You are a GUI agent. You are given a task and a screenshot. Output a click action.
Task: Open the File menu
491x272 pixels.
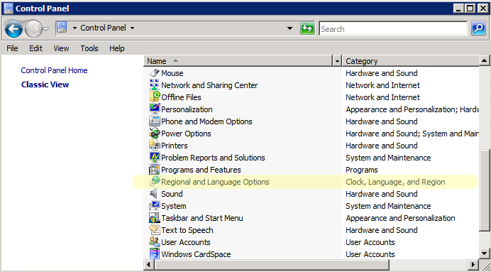(12, 48)
